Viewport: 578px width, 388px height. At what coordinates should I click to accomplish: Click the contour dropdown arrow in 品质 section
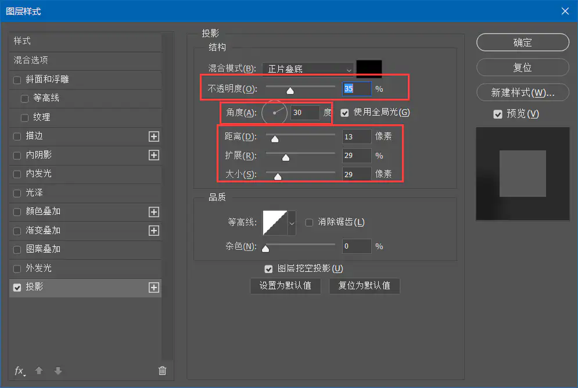[x=291, y=222]
